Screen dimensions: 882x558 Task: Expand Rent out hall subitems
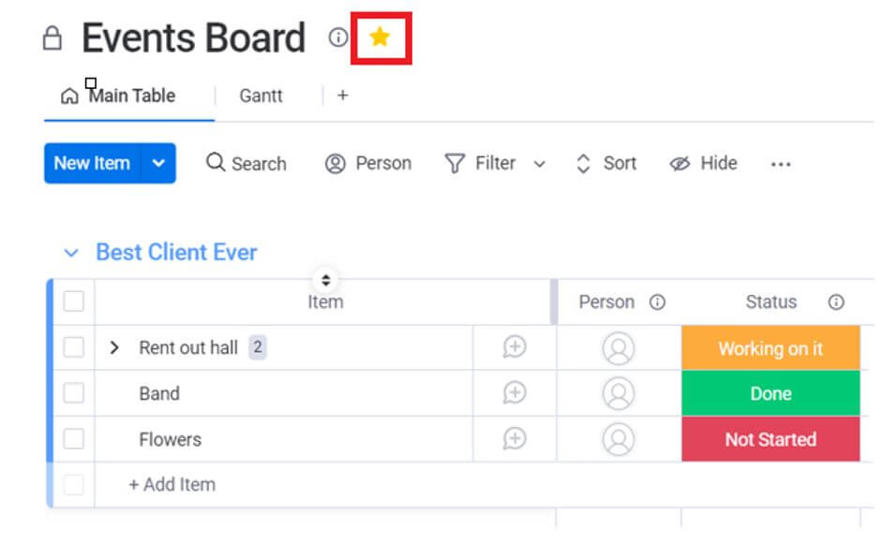114,347
